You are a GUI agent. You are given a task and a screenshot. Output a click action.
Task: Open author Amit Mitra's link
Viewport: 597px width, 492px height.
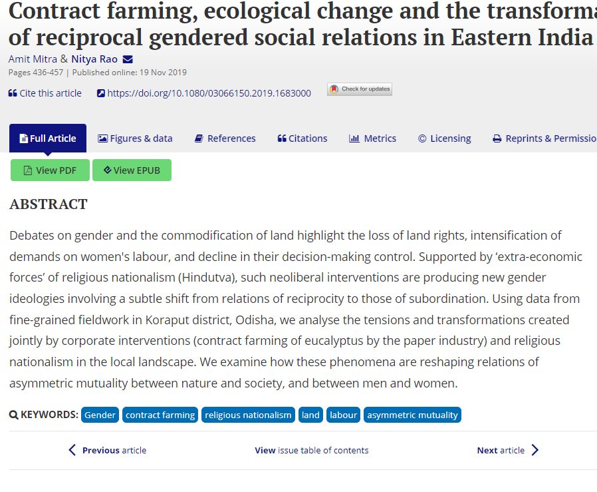point(33,59)
